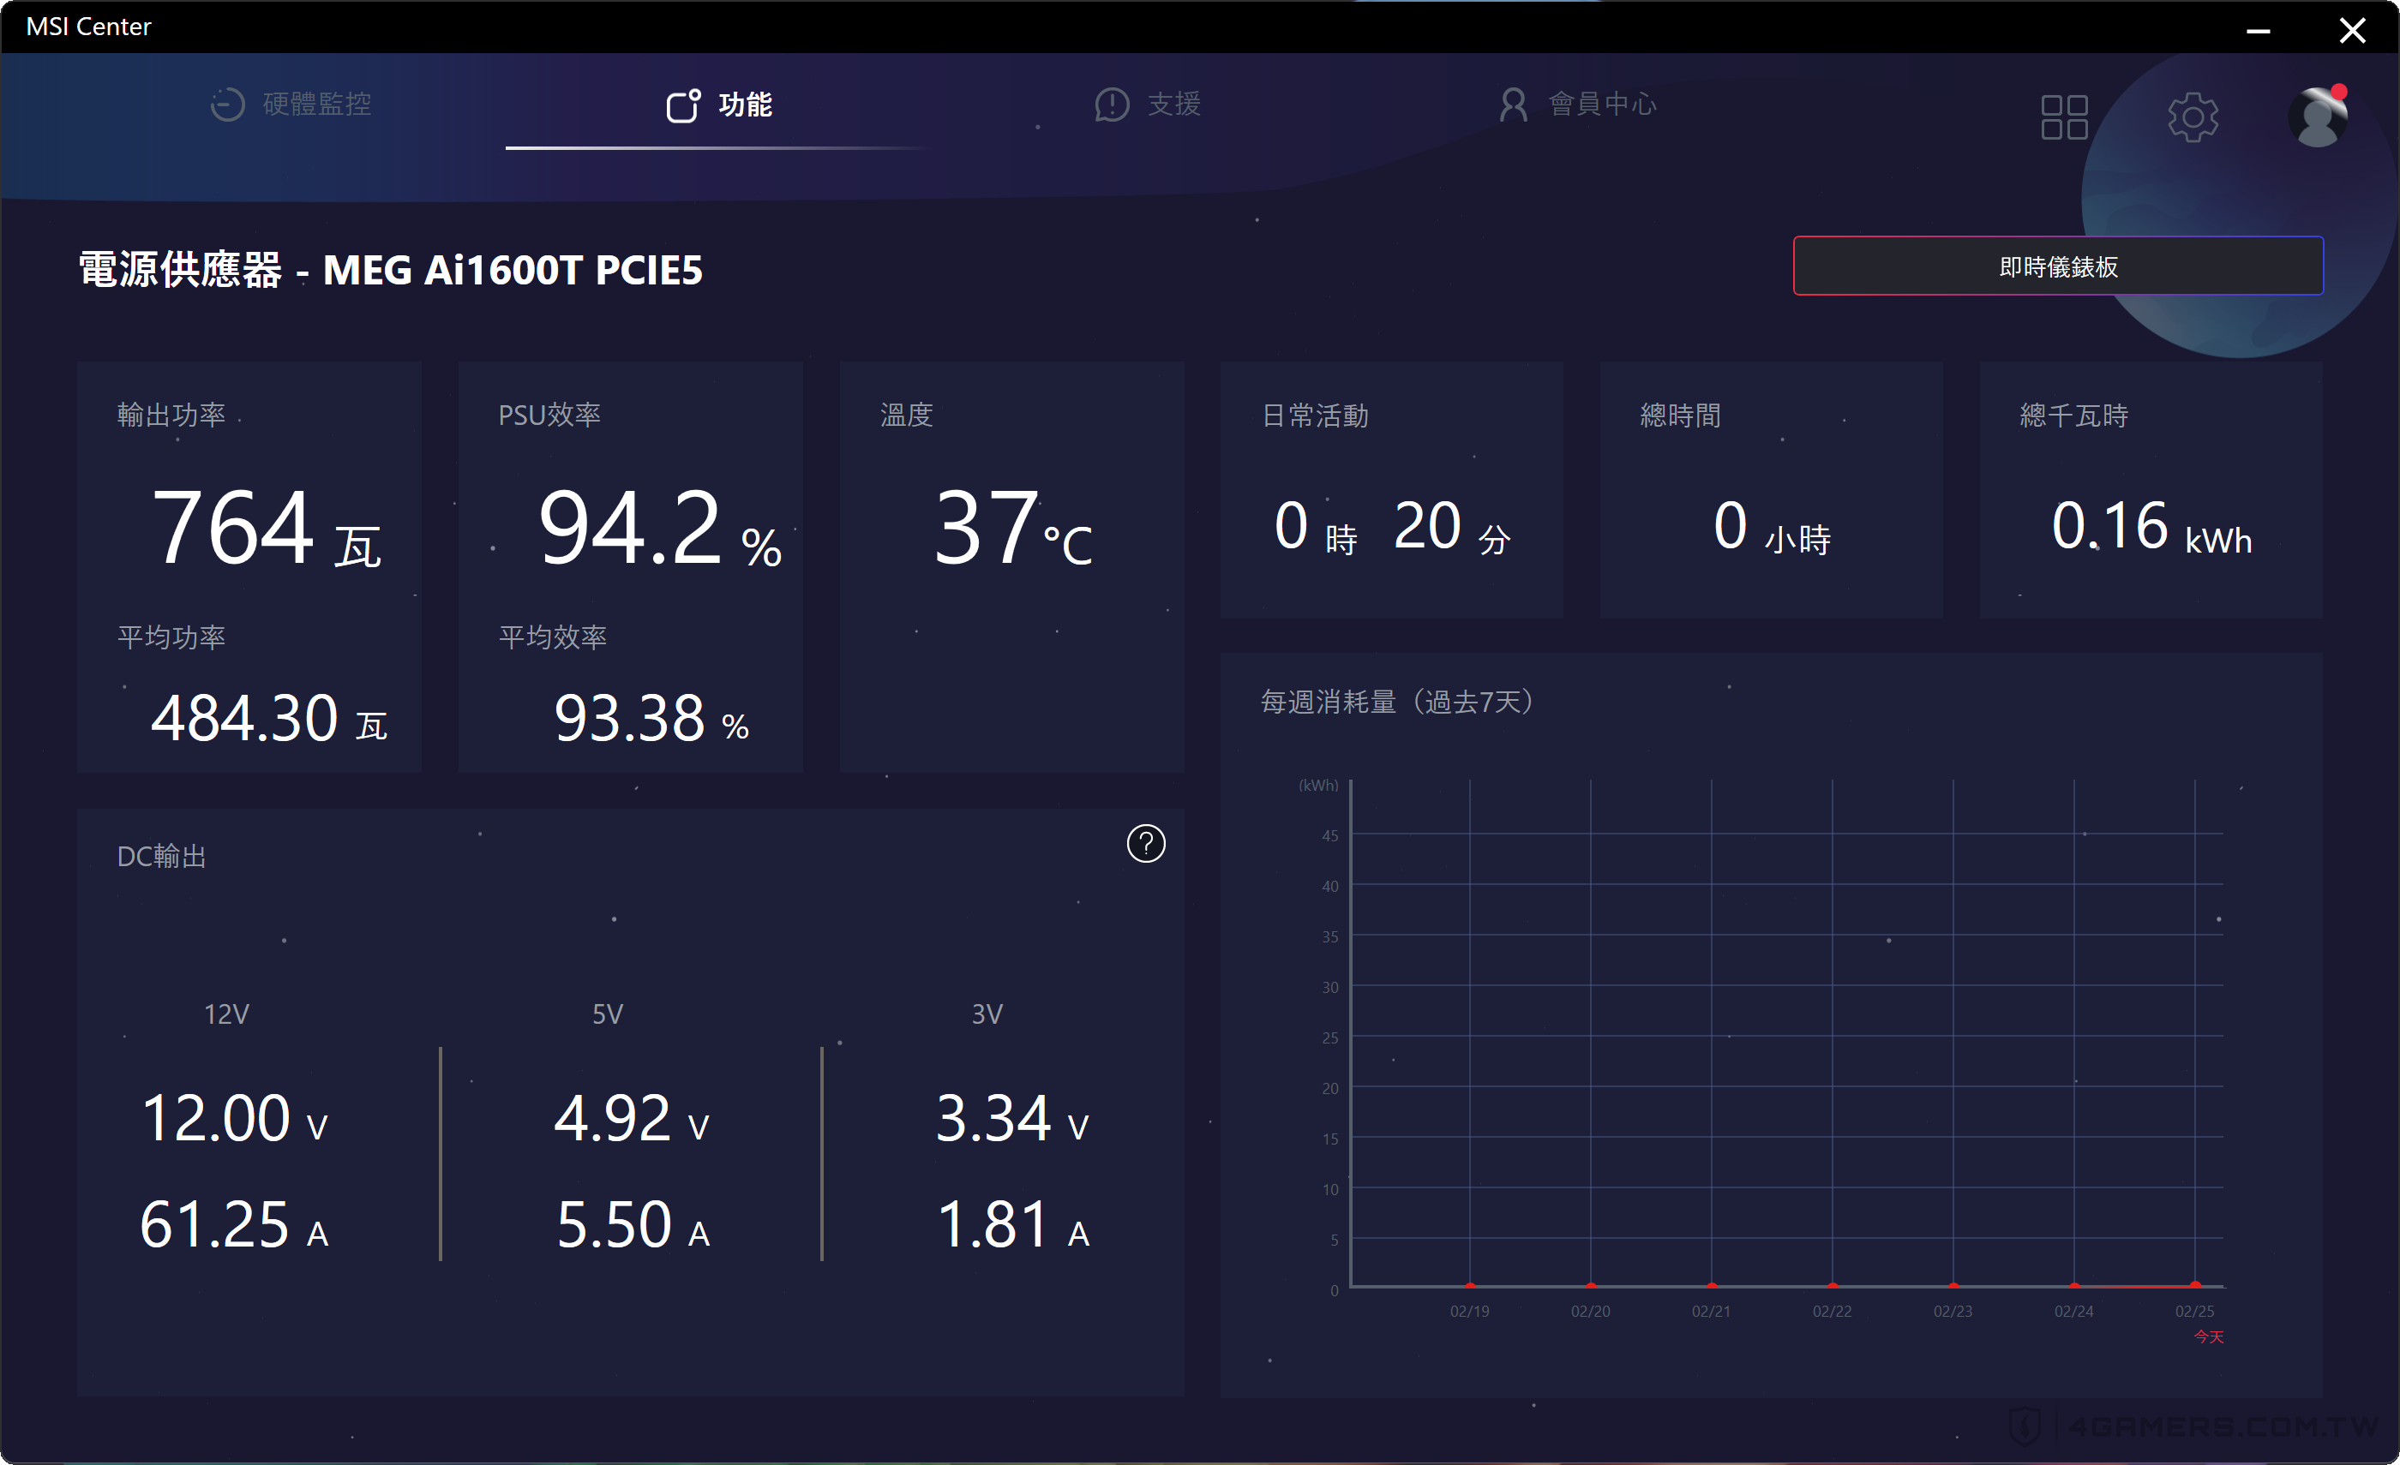Go to the 會員中心 member center tab

(1578, 105)
